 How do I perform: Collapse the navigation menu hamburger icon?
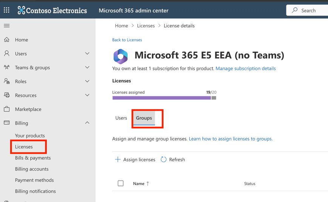tap(7, 26)
